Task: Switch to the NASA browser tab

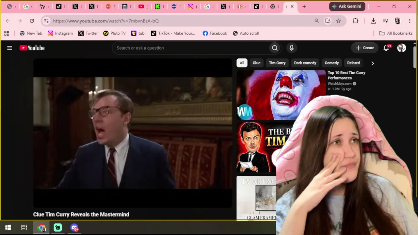Action: [x=174, y=7]
